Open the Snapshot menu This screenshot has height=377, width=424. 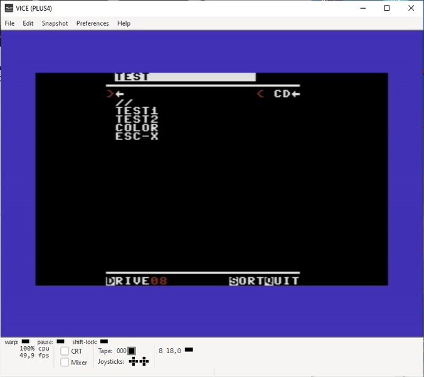point(55,24)
